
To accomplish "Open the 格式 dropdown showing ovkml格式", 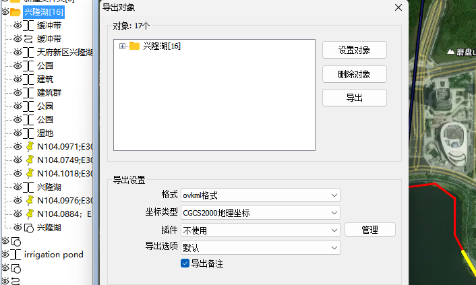I will (x=260, y=195).
